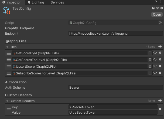Toggle the Inspector lock icon
Viewport: 164px width, 119px height.
click(x=156, y=2)
